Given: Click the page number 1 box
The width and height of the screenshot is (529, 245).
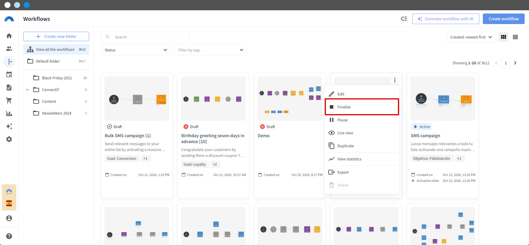Looking at the screenshot, I should click(x=506, y=63).
